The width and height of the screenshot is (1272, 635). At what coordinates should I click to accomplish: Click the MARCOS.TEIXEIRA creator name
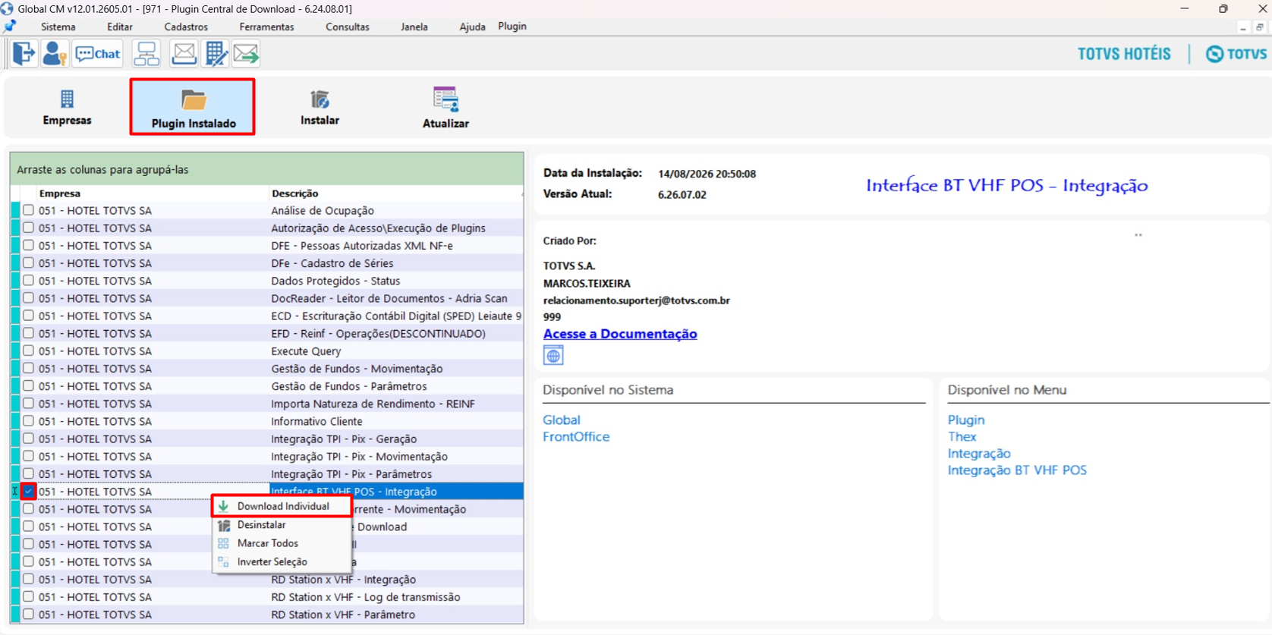(587, 283)
